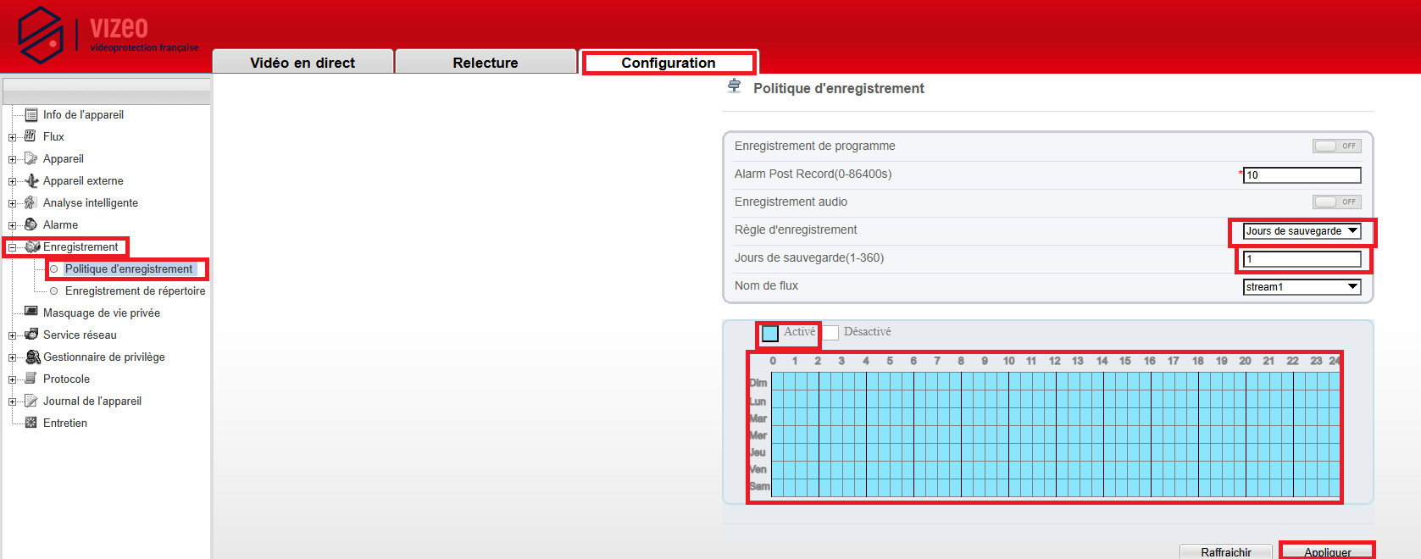Viewport: 1421px width, 559px height.
Task: Select the Désactivé schedule mode box
Action: click(x=831, y=333)
